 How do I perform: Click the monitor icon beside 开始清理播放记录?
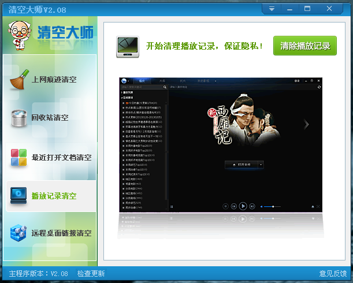[x=128, y=47]
